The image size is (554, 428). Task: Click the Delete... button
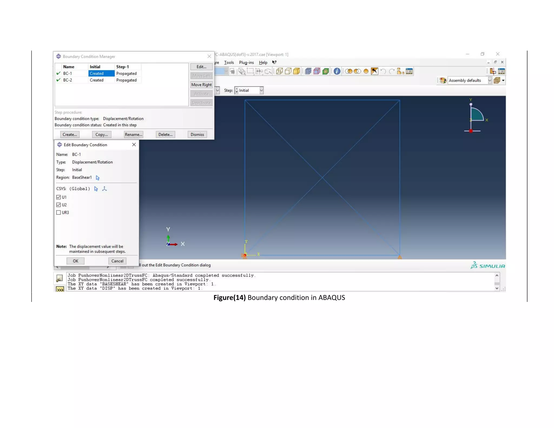click(165, 134)
